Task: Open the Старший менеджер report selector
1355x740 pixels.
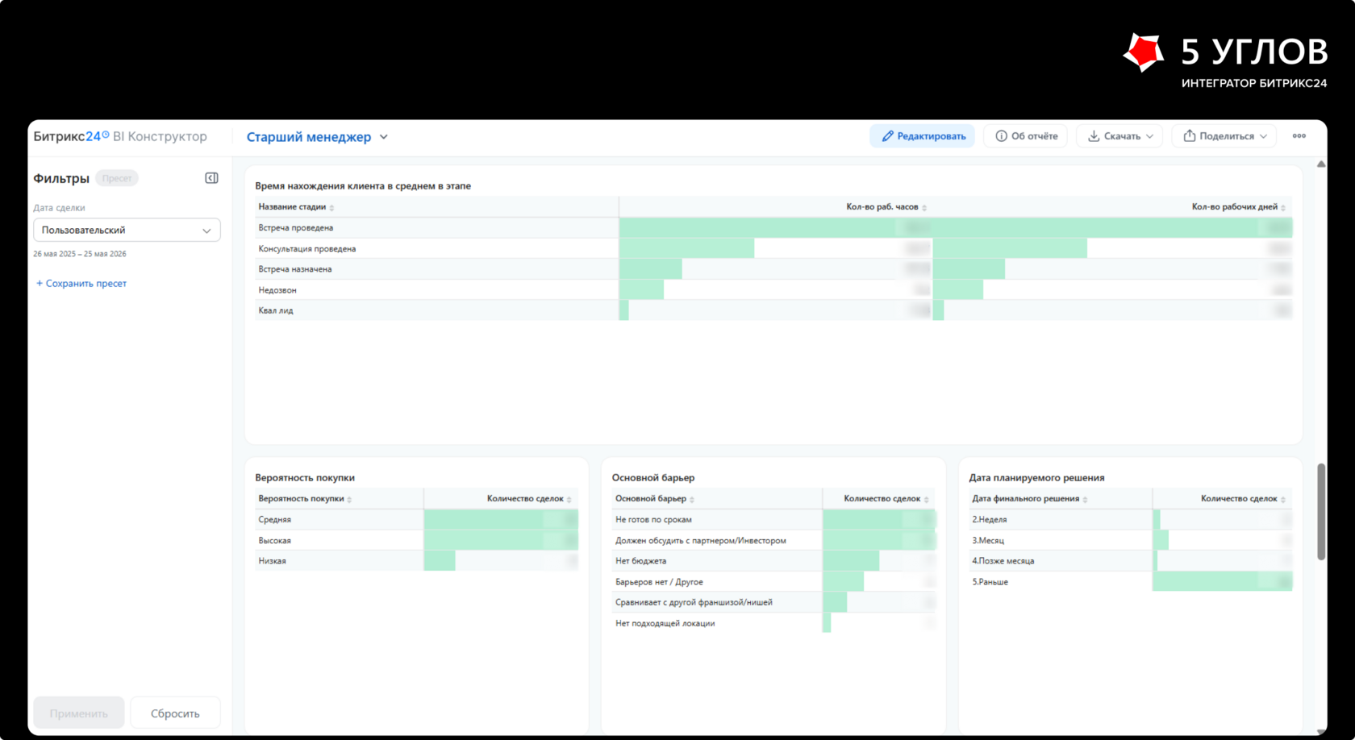Action: (317, 137)
